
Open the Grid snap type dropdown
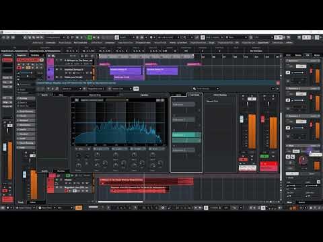tap(214, 38)
